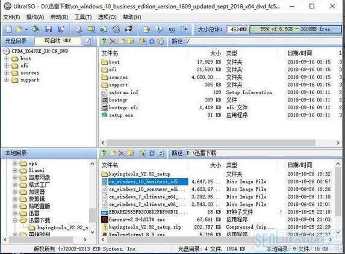This screenshot has height=254, width=345.
Task: Click the Refresh icon in the local pane toolbar
Action: (x=161, y=153)
